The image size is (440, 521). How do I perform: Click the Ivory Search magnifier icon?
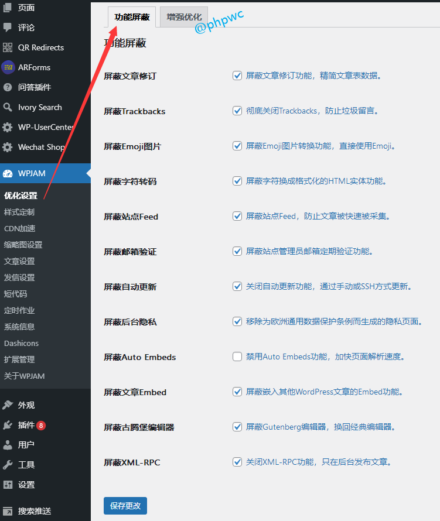tap(7, 107)
